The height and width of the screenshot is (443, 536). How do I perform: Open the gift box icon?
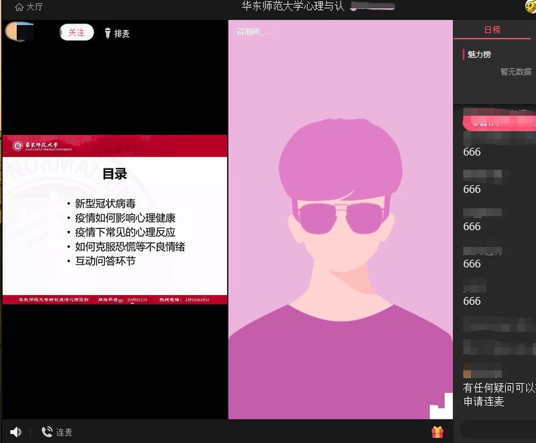pos(437,432)
